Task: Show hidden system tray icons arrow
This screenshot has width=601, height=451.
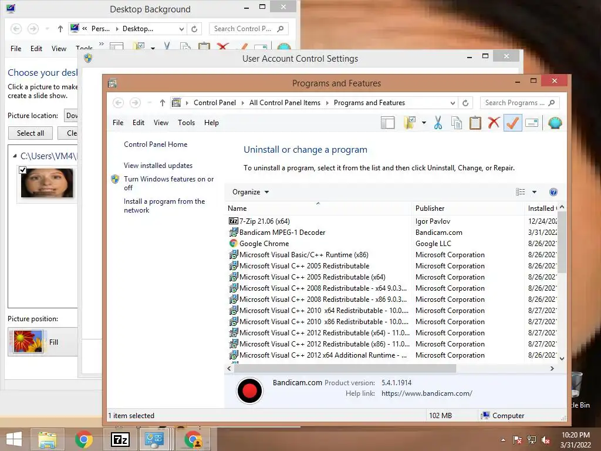Action: click(503, 440)
